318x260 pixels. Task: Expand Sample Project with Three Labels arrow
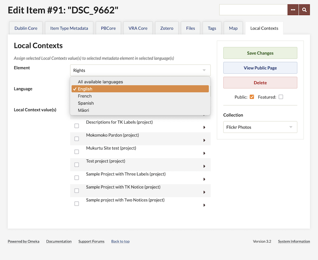tap(204, 179)
